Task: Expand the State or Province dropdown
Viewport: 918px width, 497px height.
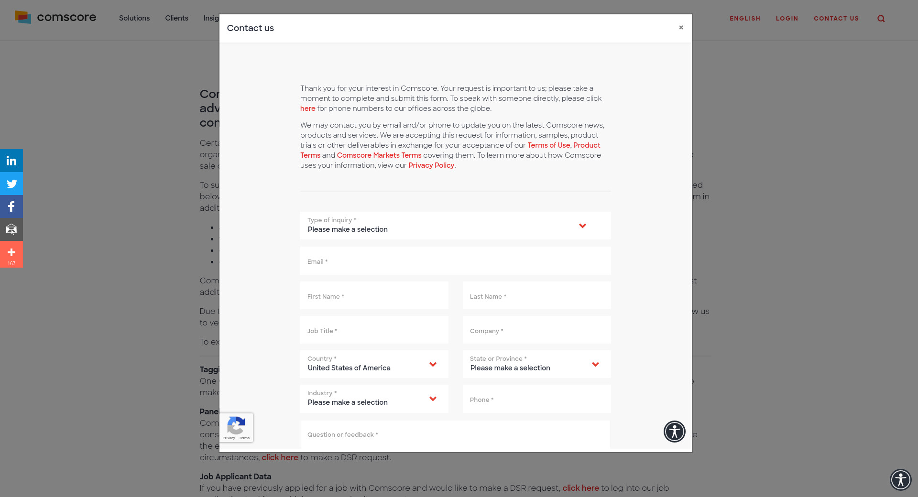Action: [536, 364]
